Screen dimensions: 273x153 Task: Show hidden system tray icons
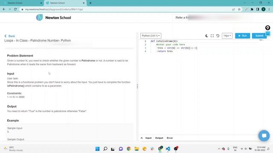click(x=219, y=149)
